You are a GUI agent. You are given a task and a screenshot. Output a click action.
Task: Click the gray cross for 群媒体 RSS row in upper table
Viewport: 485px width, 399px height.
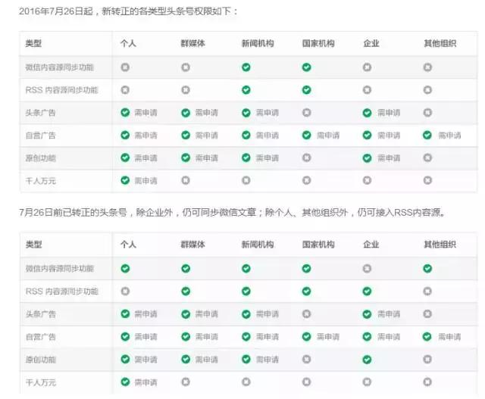tap(186, 90)
